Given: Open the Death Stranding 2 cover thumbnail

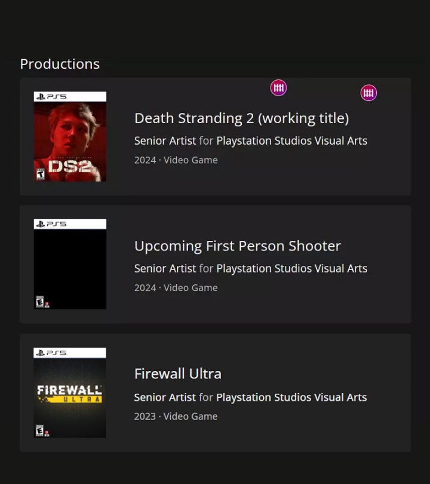Looking at the screenshot, I should [x=70, y=136].
